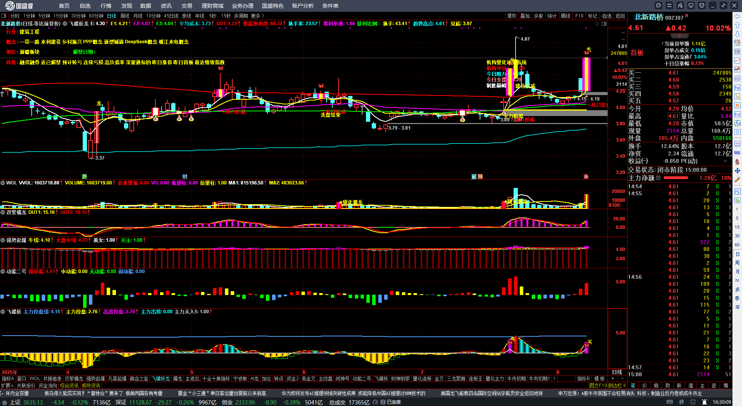Screen dimensions: 742x406
Task: Toggle the 侧边栏 sidebar collapse control
Action: 617,386
